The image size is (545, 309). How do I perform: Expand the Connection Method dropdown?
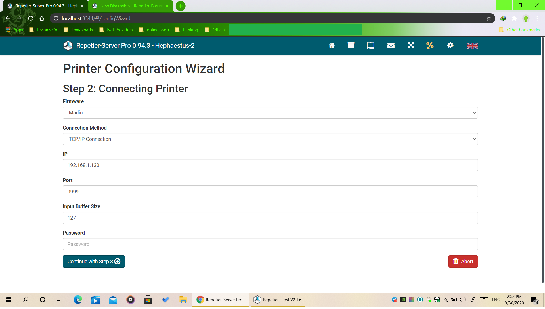pos(270,139)
